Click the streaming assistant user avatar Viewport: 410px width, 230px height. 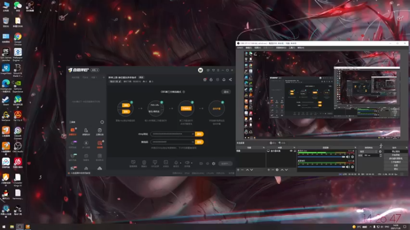coord(200,70)
